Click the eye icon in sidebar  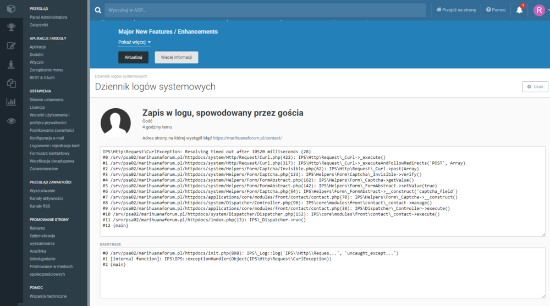[11, 120]
